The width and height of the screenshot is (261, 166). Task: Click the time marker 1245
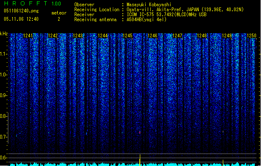click(x=127, y=36)
